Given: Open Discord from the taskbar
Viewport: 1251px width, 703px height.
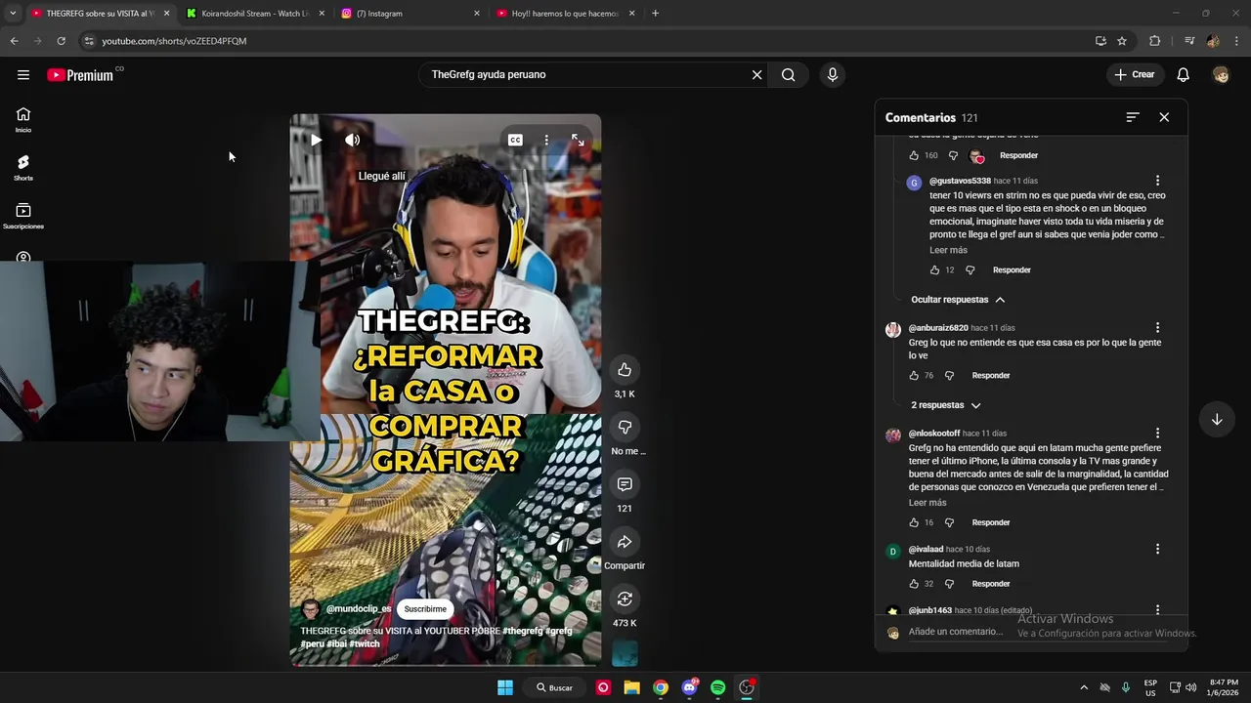Looking at the screenshot, I should point(690,687).
